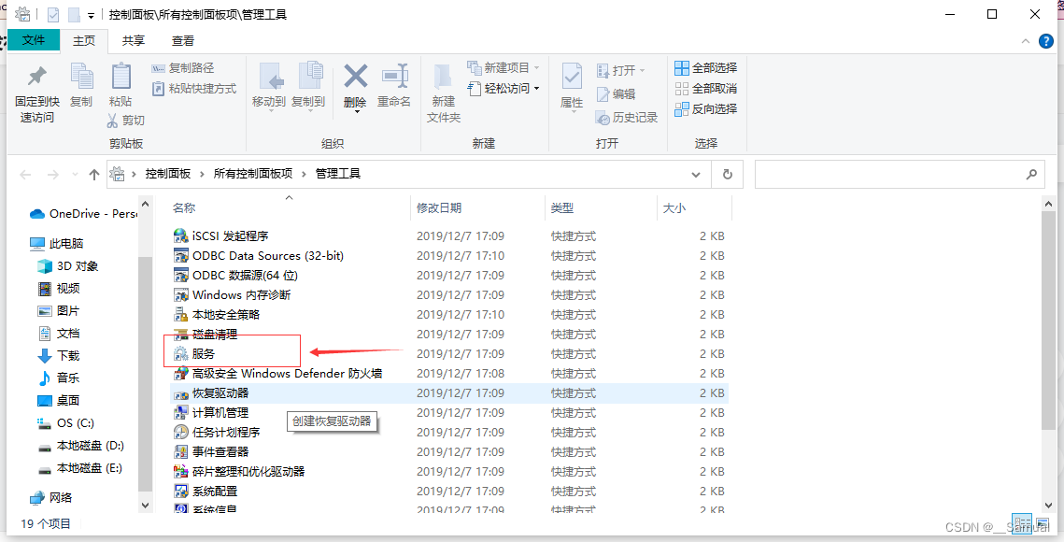The image size is (1064, 542).
Task: Open Downloads (下载) in sidebar
Action: tap(58, 355)
